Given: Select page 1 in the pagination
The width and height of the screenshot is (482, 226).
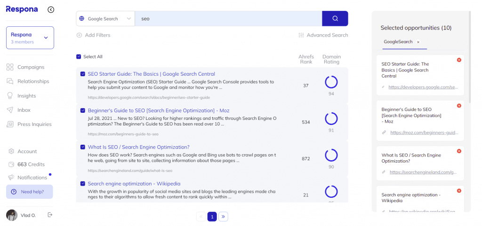Looking at the screenshot, I should (x=212, y=217).
